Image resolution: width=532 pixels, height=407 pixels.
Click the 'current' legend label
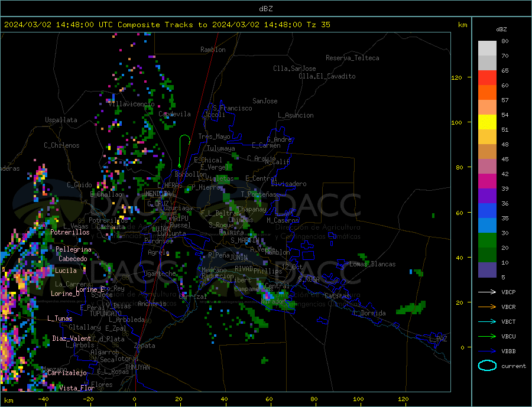(x=514, y=366)
